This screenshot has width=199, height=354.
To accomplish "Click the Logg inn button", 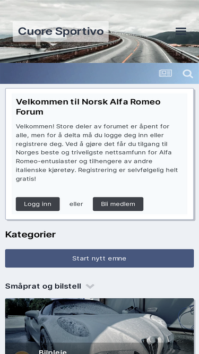I will (x=38, y=204).
